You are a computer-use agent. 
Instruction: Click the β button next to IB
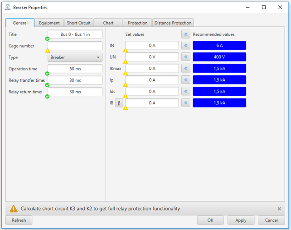pos(119,103)
